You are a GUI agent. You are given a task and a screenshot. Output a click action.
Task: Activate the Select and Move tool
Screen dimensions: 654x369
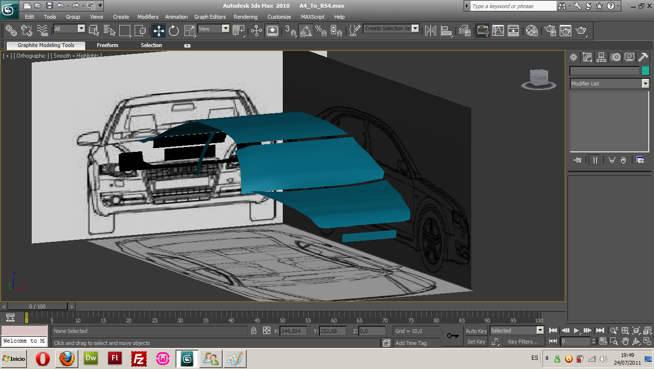159,31
